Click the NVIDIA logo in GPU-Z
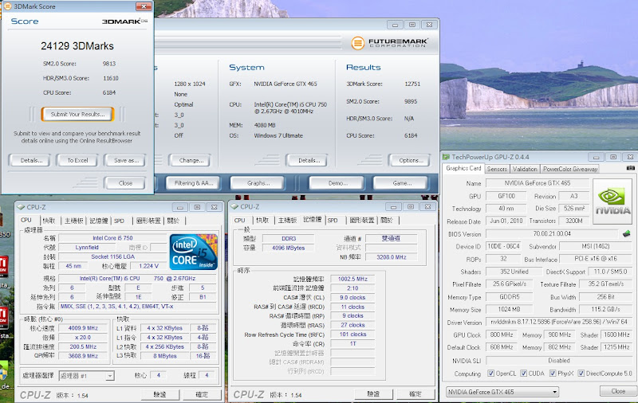 pyautogui.click(x=612, y=201)
